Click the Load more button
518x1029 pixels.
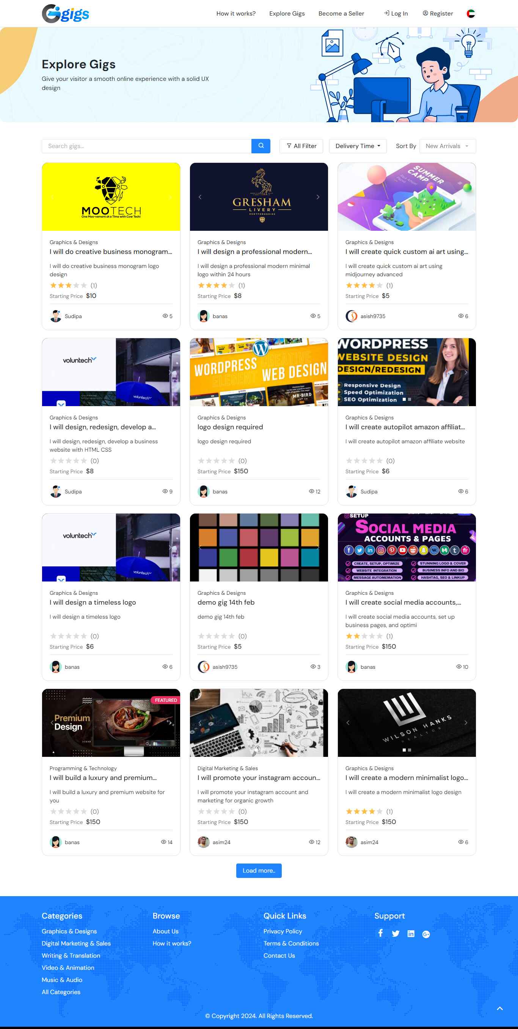(259, 870)
